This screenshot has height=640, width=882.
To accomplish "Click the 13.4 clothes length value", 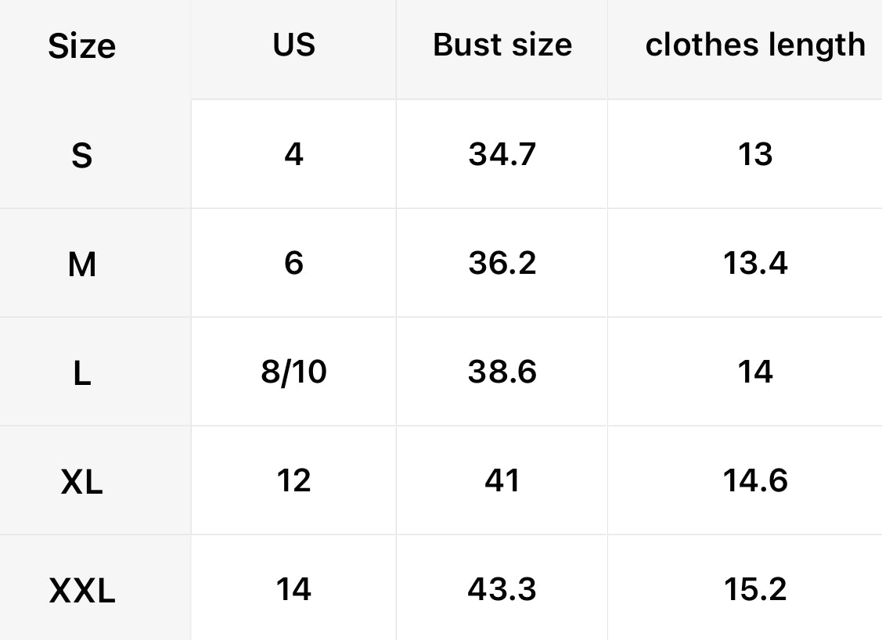I will click(755, 263).
